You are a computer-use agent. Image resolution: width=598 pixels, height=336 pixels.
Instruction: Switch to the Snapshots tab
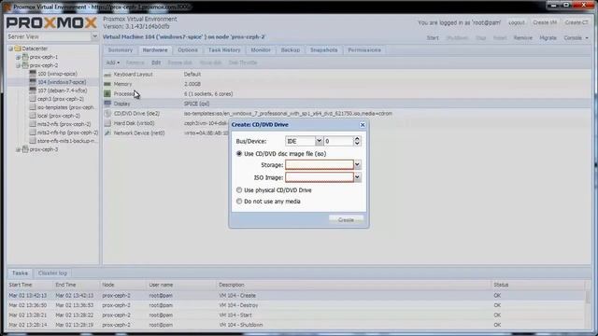coord(323,49)
